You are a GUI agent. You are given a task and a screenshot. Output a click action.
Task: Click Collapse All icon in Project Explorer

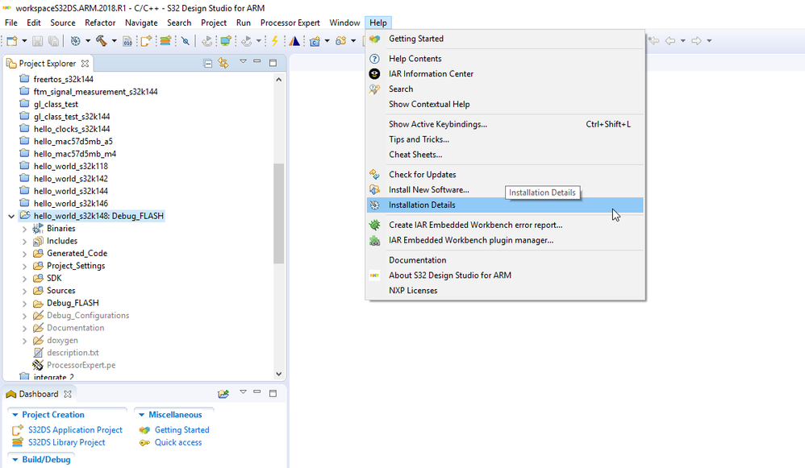point(208,64)
